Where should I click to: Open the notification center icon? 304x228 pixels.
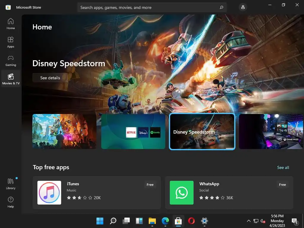tap(295, 221)
